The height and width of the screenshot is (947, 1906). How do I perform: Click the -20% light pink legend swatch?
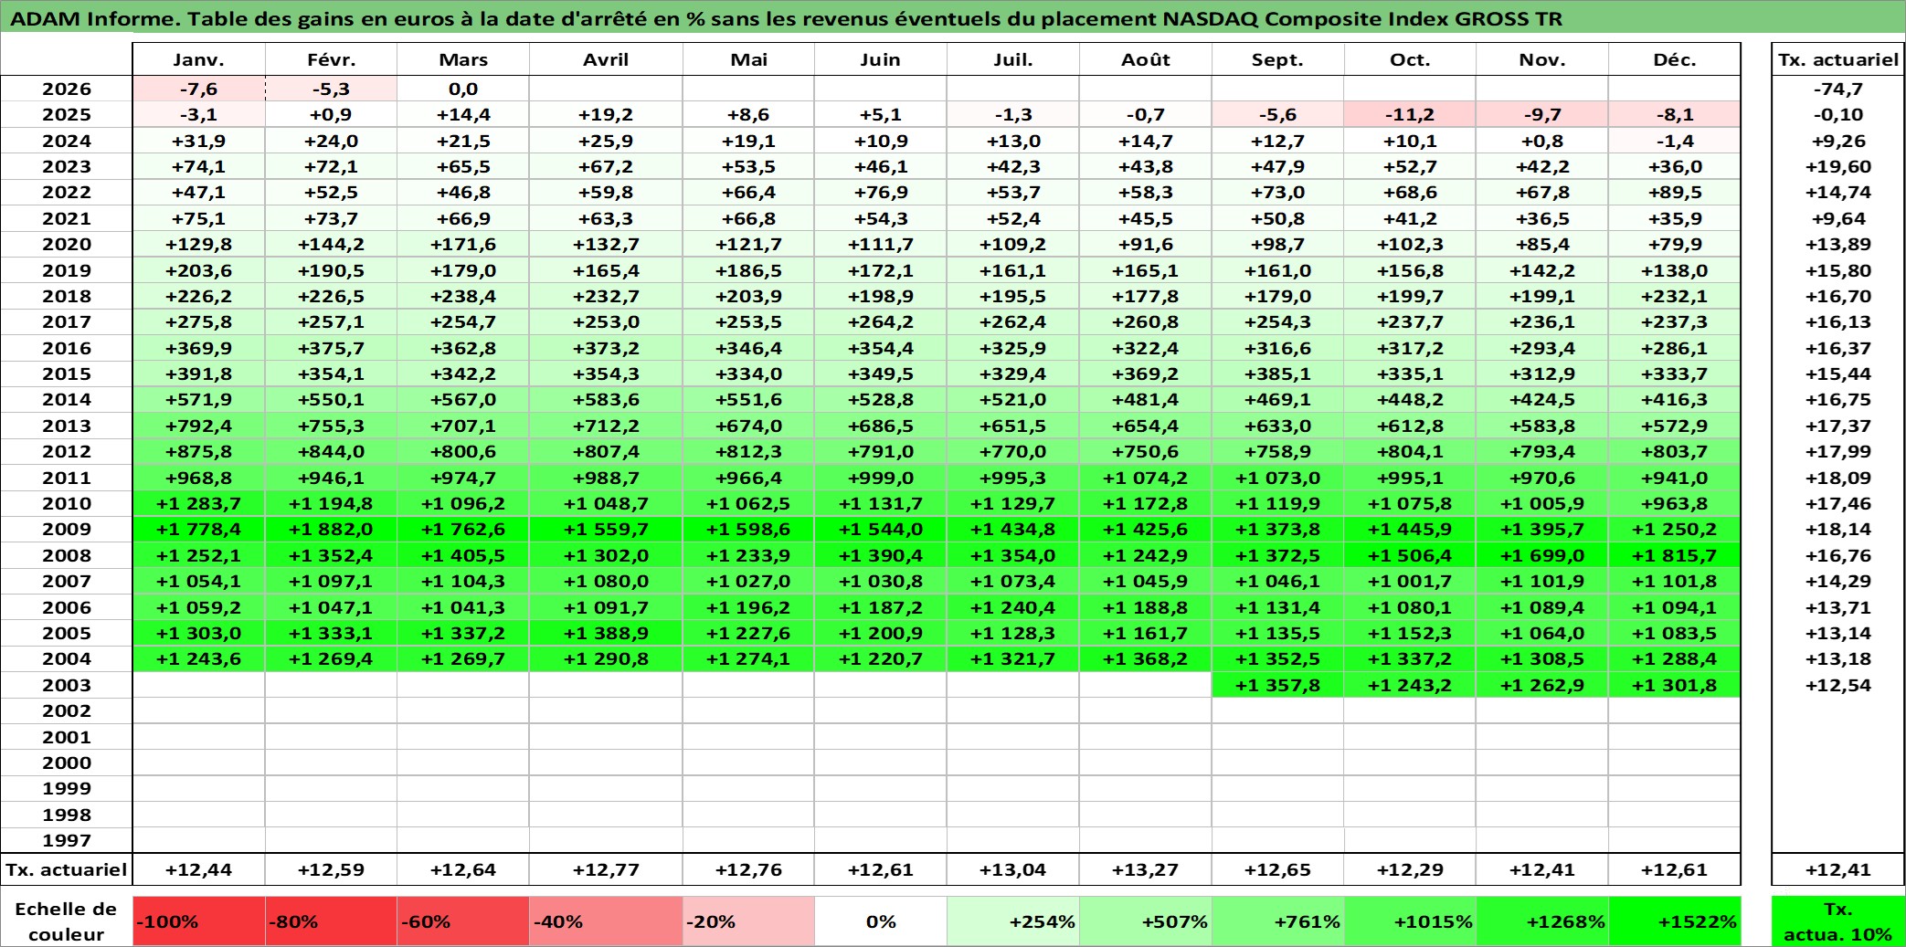(x=748, y=921)
